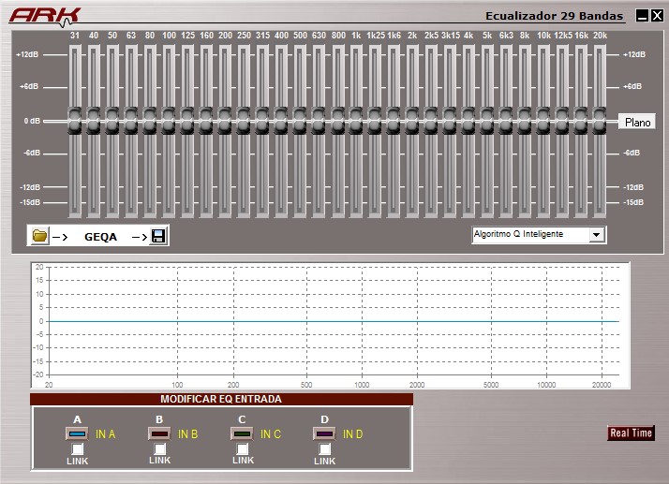The height and width of the screenshot is (484, 669).
Task: Enable LINK checkbox under input A
Action: 77,449
